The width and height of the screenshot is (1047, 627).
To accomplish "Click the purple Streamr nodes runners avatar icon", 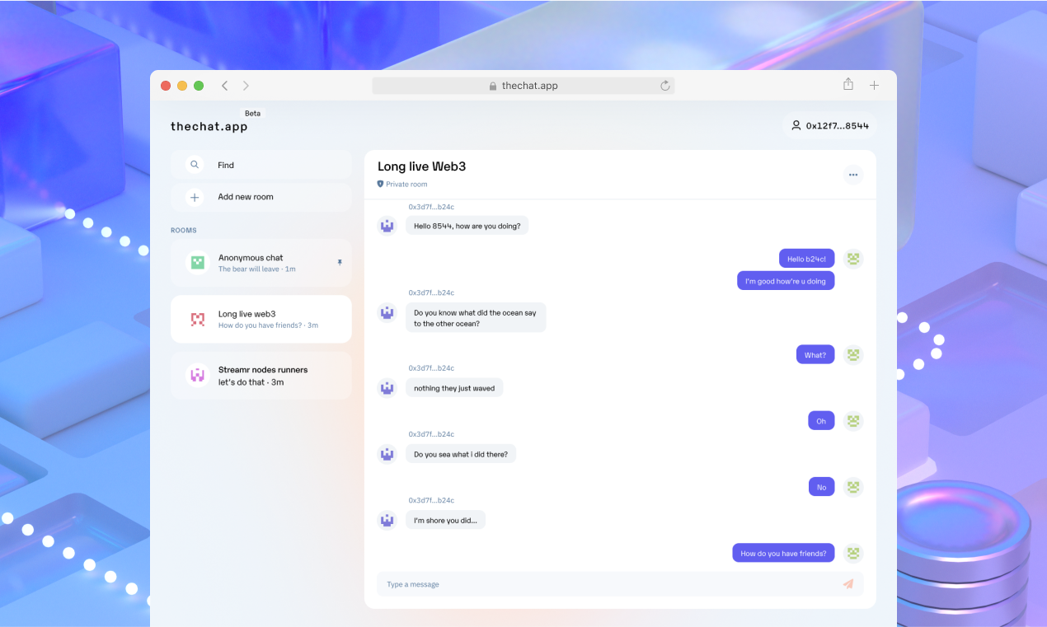I will 198,376.
